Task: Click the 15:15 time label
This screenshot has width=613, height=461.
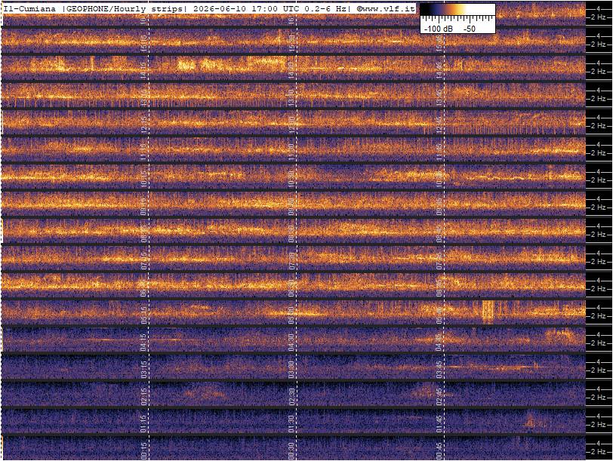Action: 143,44
